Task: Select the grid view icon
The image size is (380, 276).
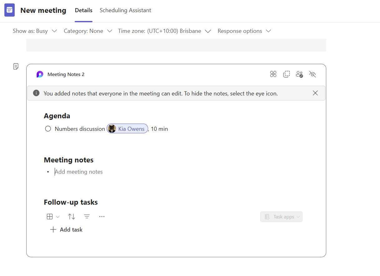Action: [50, 216]
